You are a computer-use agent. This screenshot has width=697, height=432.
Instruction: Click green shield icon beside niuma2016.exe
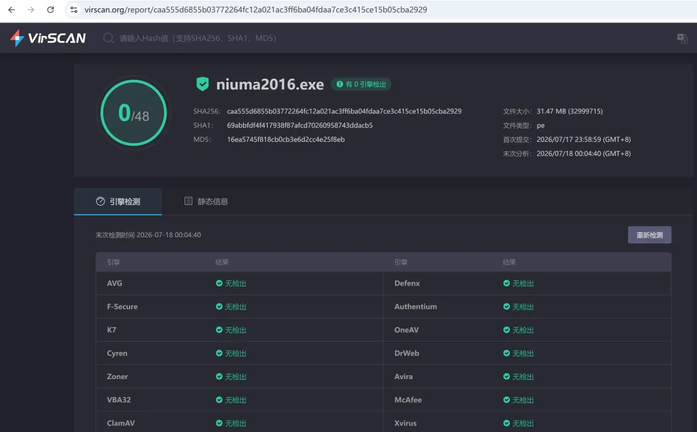[203, 84]
